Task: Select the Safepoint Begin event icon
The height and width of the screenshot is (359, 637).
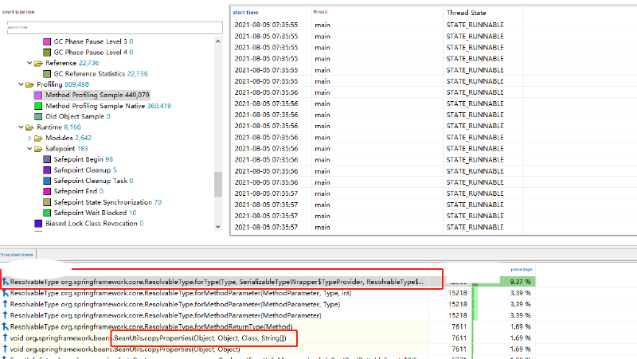Action: 46,159
